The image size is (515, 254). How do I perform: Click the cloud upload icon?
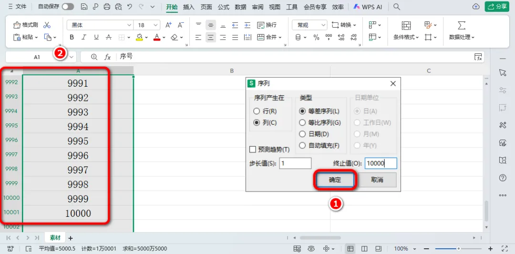coord(475,7)
